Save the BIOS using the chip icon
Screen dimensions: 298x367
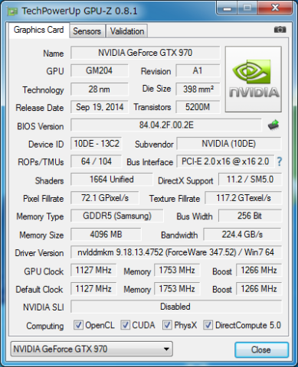273,125
